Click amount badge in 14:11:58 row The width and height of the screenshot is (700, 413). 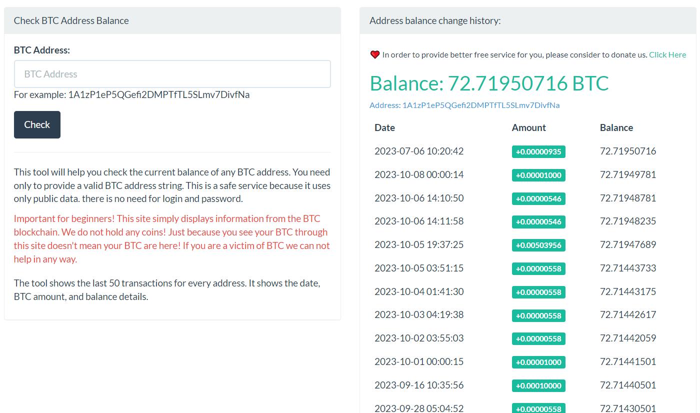pyautogui.click(x=538, y=221)
